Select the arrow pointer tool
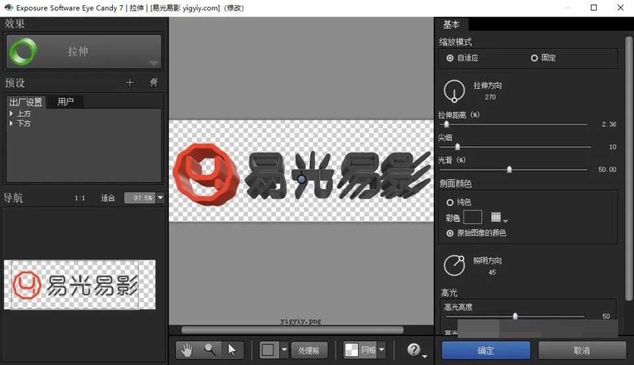This screenshot has width=634, height=365. pos(232,350)
